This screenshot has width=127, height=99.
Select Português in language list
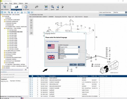point(68,55)
